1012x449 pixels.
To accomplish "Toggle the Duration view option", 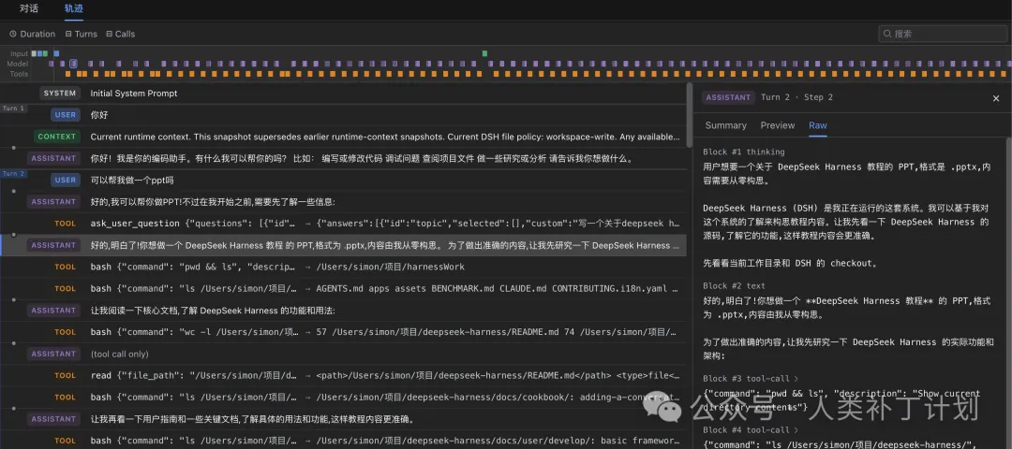I will tap(32, 34).
